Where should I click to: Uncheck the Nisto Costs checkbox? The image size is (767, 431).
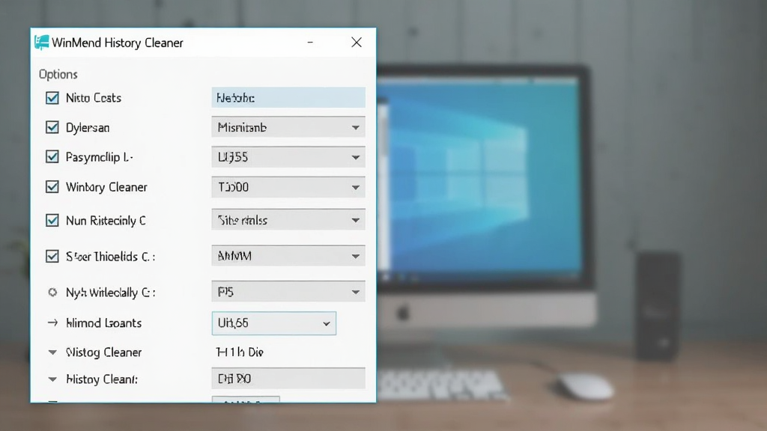(52, 98)
